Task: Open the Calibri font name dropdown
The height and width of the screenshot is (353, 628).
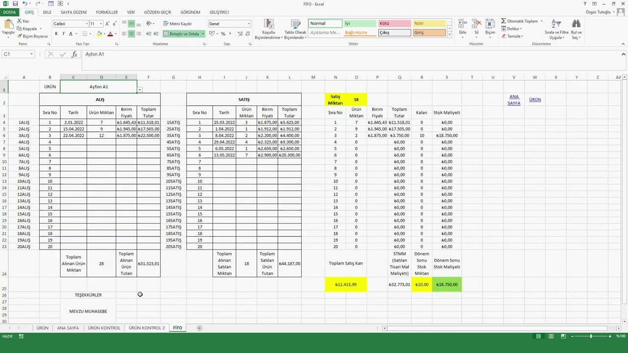Action: pos(86,24)
